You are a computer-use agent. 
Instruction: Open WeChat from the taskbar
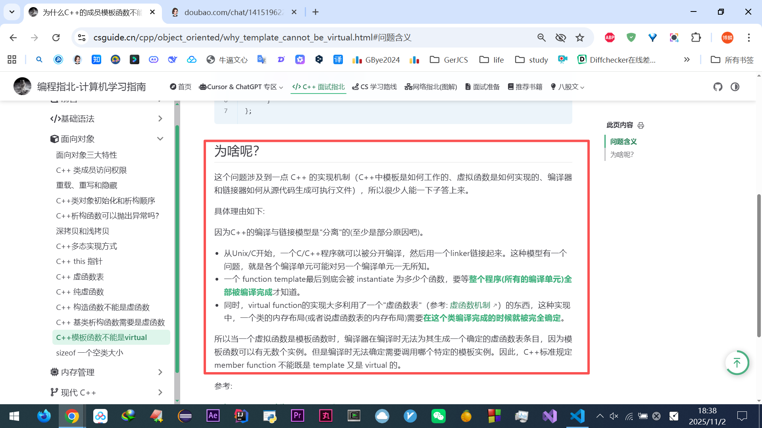point(438,416)
